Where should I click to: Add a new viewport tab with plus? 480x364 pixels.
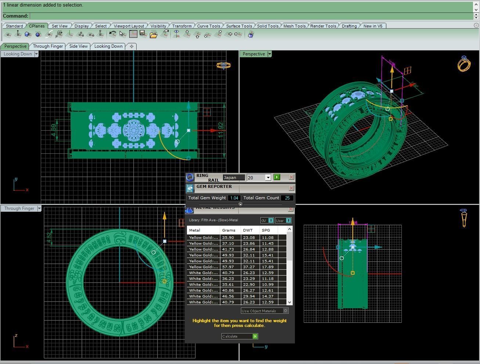131,46
